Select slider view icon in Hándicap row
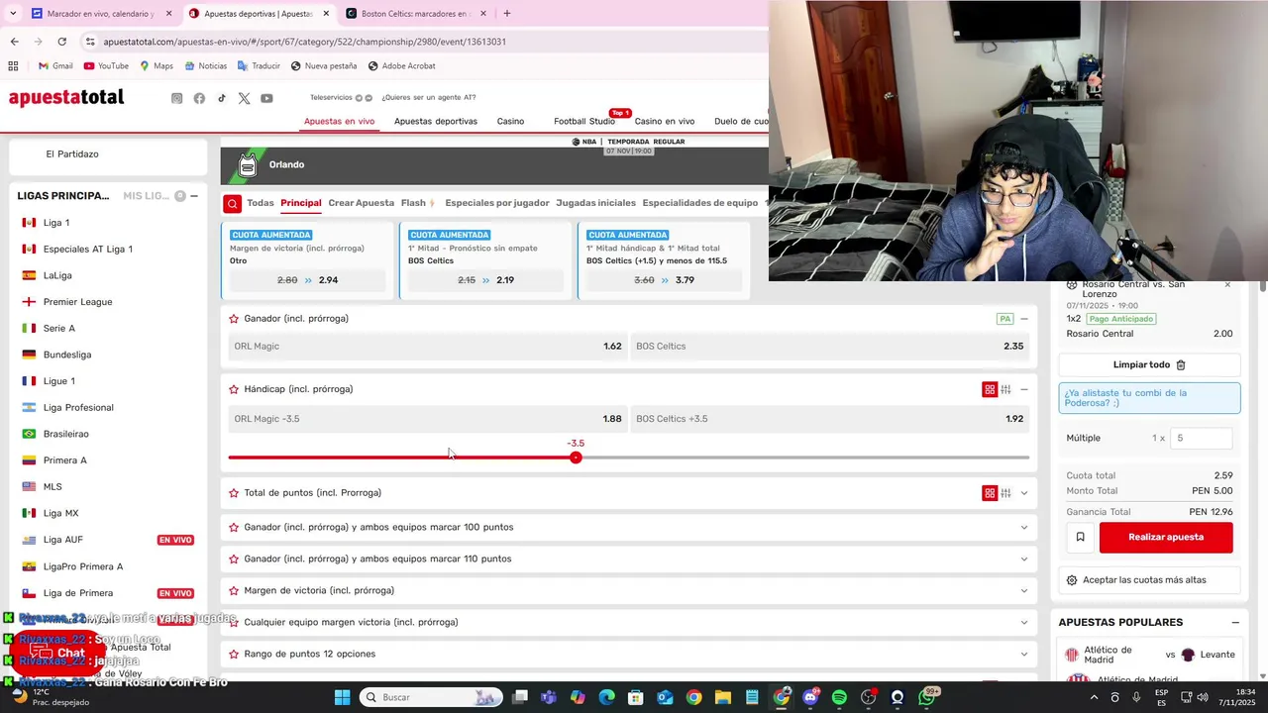The height and width of the screenshot is (713, 1268). pos(1005,389)
